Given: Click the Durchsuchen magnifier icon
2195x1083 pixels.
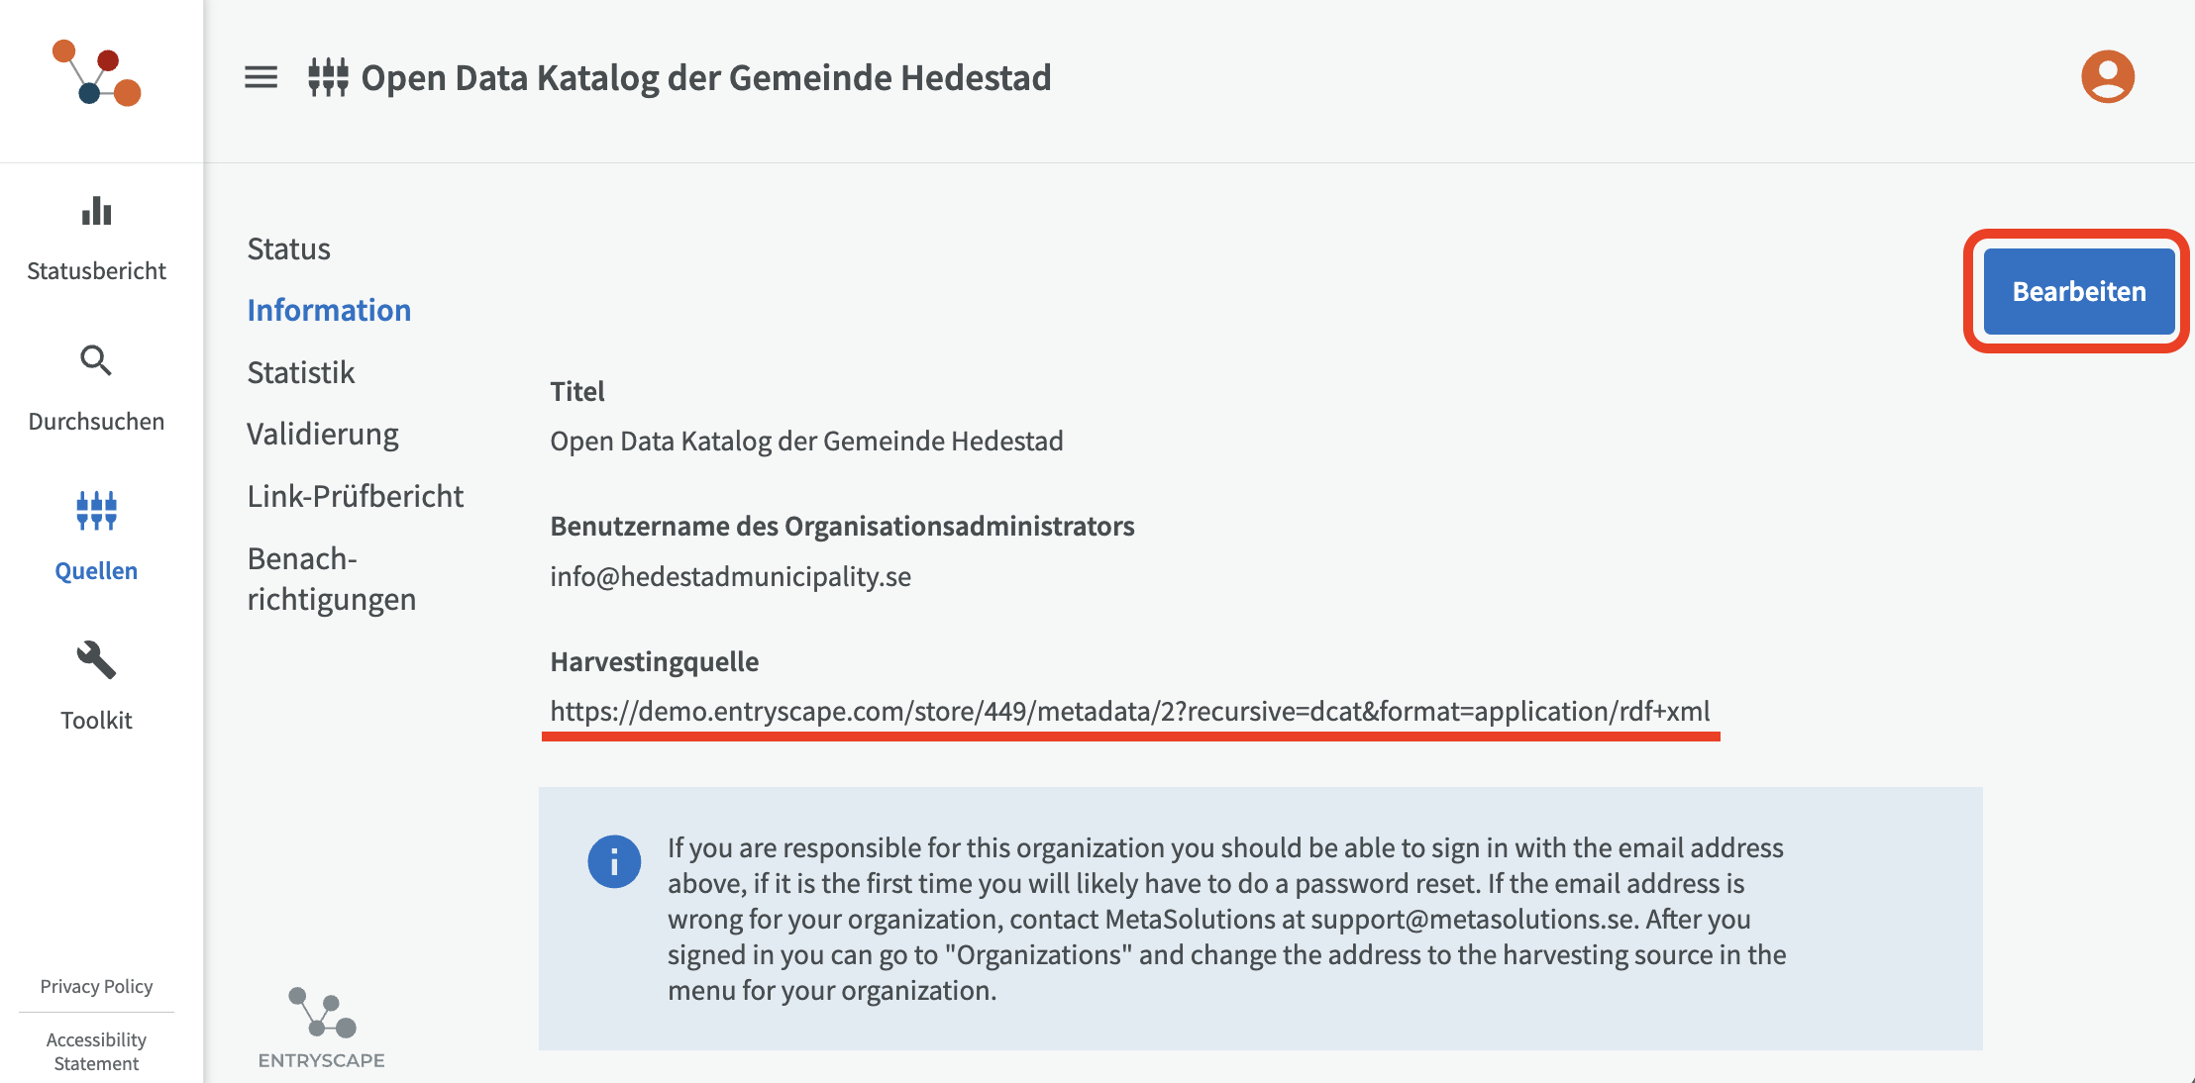Looking at the screenshot, I should (x=96, y=361).
